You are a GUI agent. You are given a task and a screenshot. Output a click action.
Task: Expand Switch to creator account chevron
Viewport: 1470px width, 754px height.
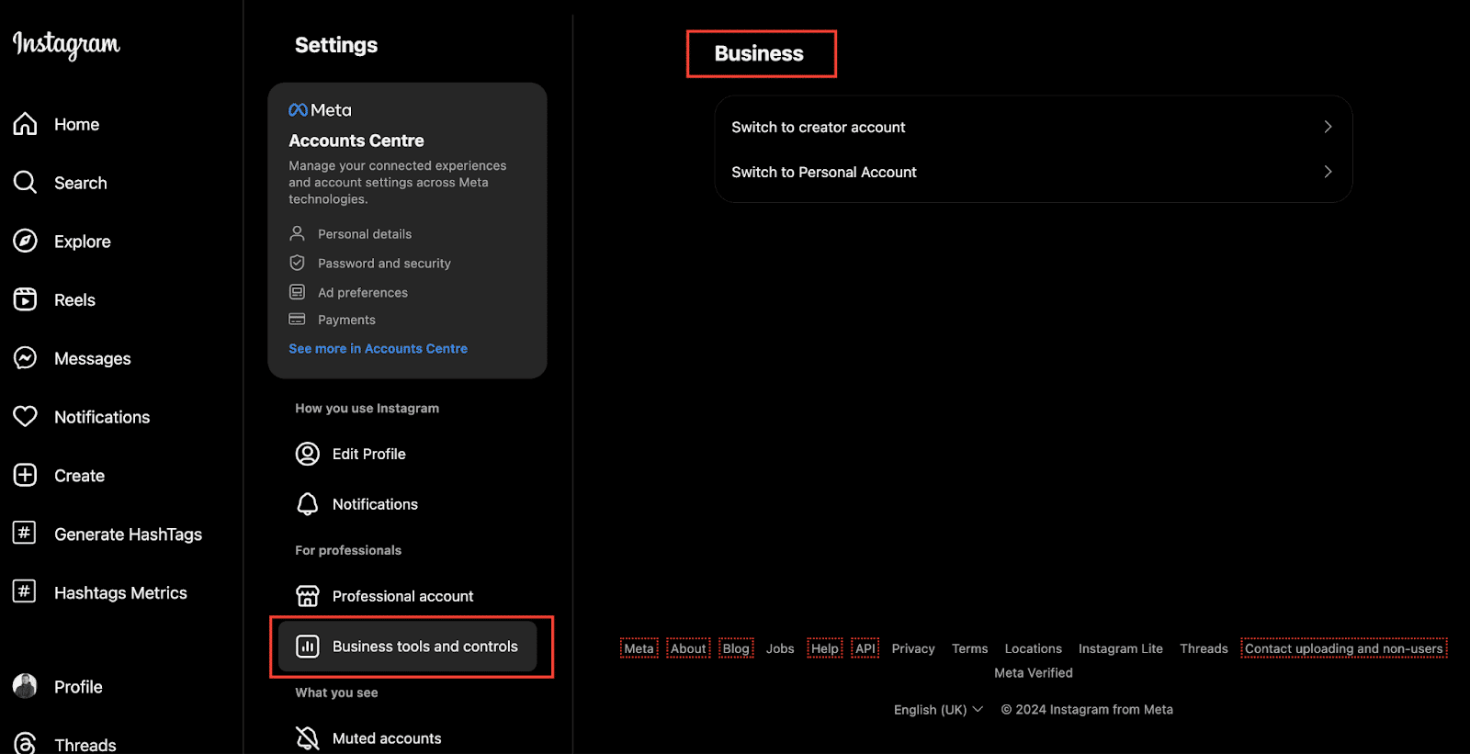1328,127
